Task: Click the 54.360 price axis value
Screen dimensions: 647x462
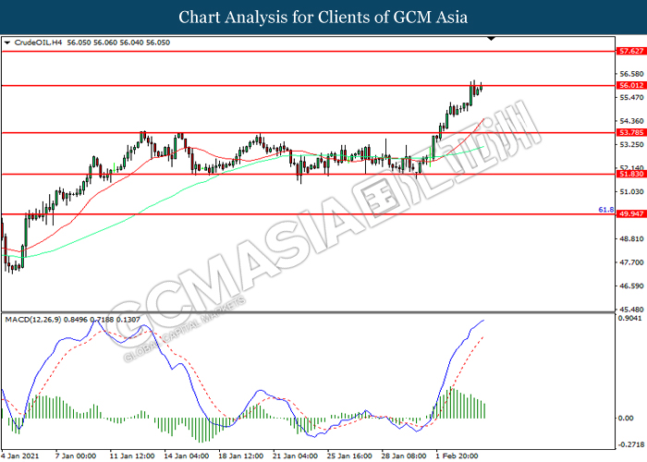Action: 631,121
